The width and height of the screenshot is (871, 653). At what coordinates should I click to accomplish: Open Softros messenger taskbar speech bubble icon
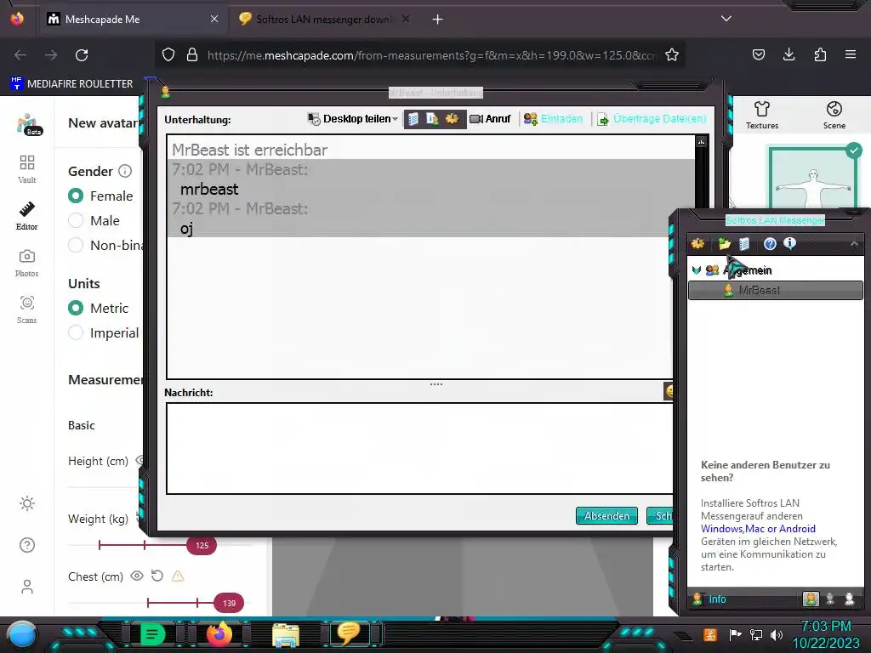pyautogui.click(x=350, y=633)
